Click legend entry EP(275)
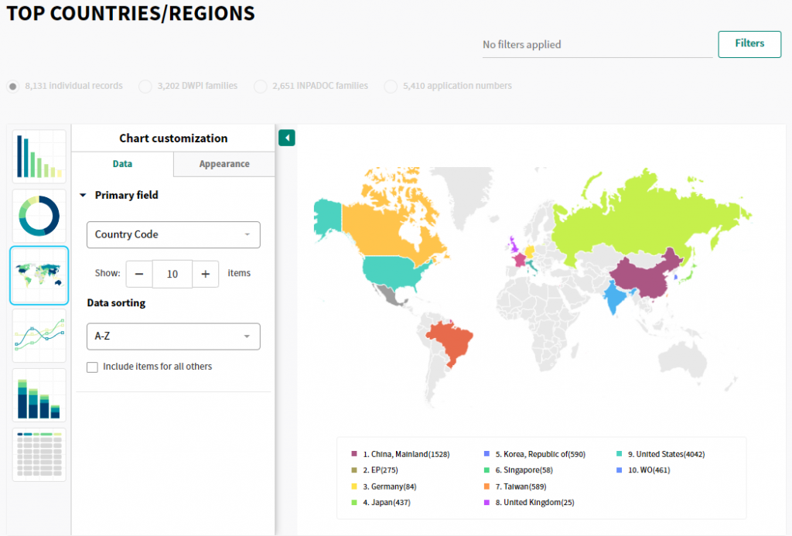The image size is (792, 536). (x=381, y=469)
